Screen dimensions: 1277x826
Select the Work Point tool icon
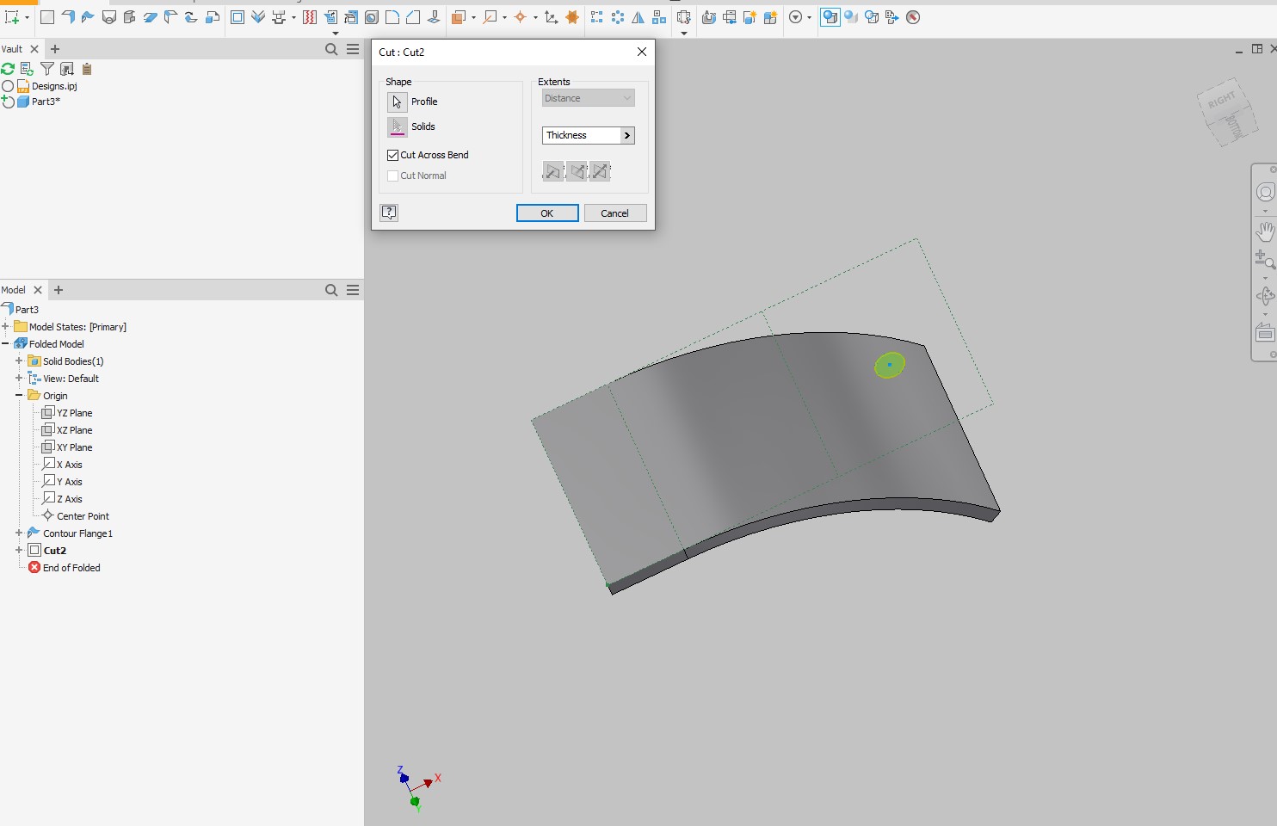click(520, 17)
